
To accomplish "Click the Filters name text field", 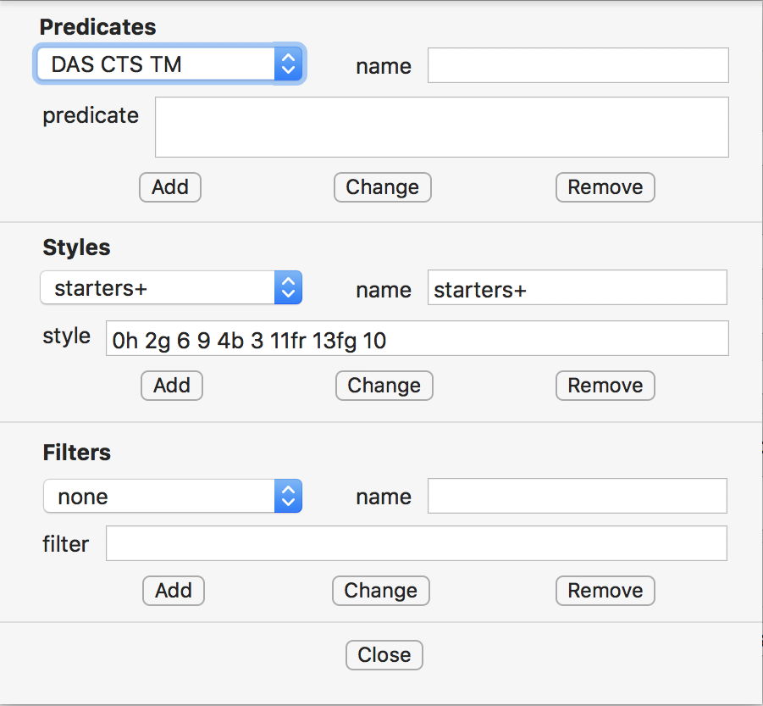I will click(578, 496).
